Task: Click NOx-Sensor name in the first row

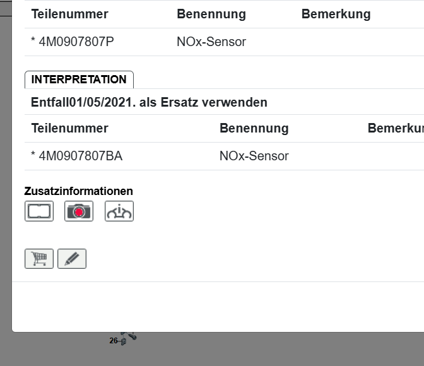Action: [211, 42]
